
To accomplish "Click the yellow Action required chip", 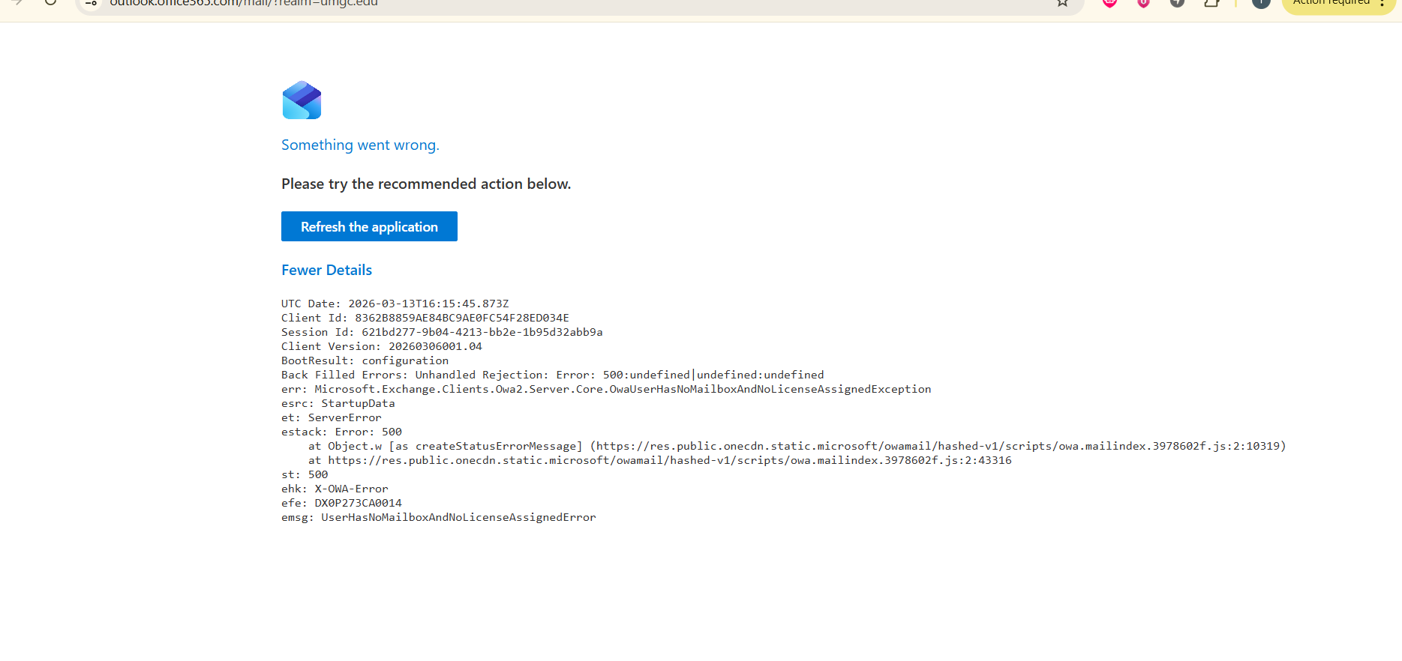I will pyautogui.click(x=1331, y=4).
